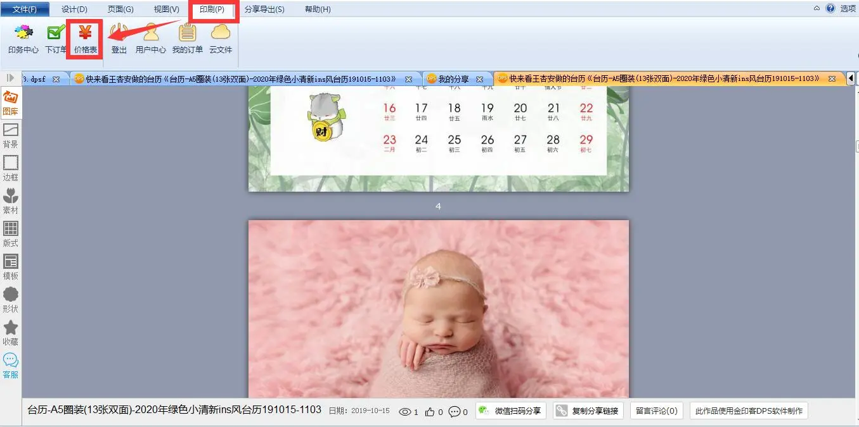The height and width of the screenshot is (427, 859).
Task: Click the help question mark icon
Action: point(830,9)
